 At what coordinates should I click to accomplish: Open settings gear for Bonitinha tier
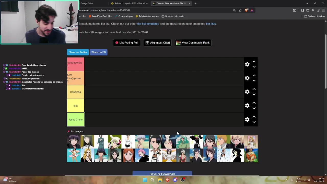pyautogui.click(x=247, y=92)
